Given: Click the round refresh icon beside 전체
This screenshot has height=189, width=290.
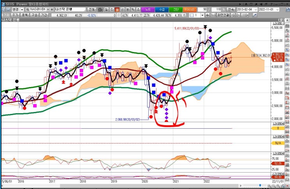Looking at the screenshot, I should pos(100,9).
